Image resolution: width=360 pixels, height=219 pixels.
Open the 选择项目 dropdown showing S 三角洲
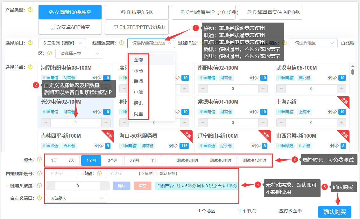click(62, 43)
